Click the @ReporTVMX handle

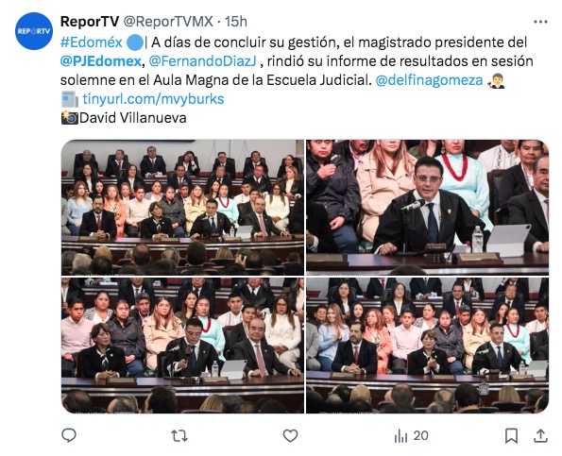(x=168, y=22)
